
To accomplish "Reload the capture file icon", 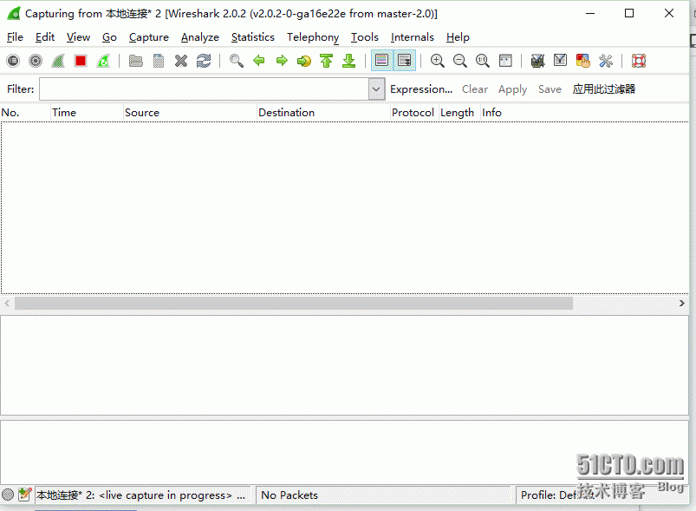I will tap(204, 61).
